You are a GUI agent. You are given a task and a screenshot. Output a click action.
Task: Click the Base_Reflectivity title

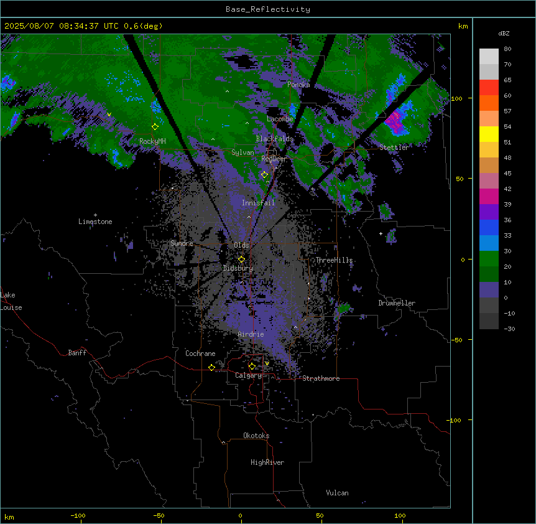[x=268, y=9]
